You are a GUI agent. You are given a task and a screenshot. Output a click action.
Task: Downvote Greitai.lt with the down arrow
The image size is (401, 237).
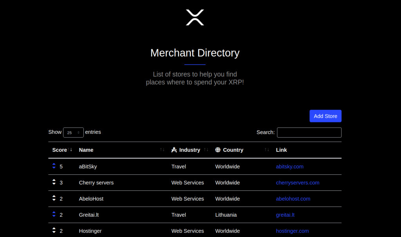click(54, 216)
